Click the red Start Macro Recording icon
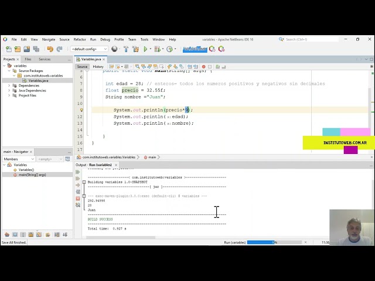This screenshot has height=281, width=375. click(x=203, y=67)
